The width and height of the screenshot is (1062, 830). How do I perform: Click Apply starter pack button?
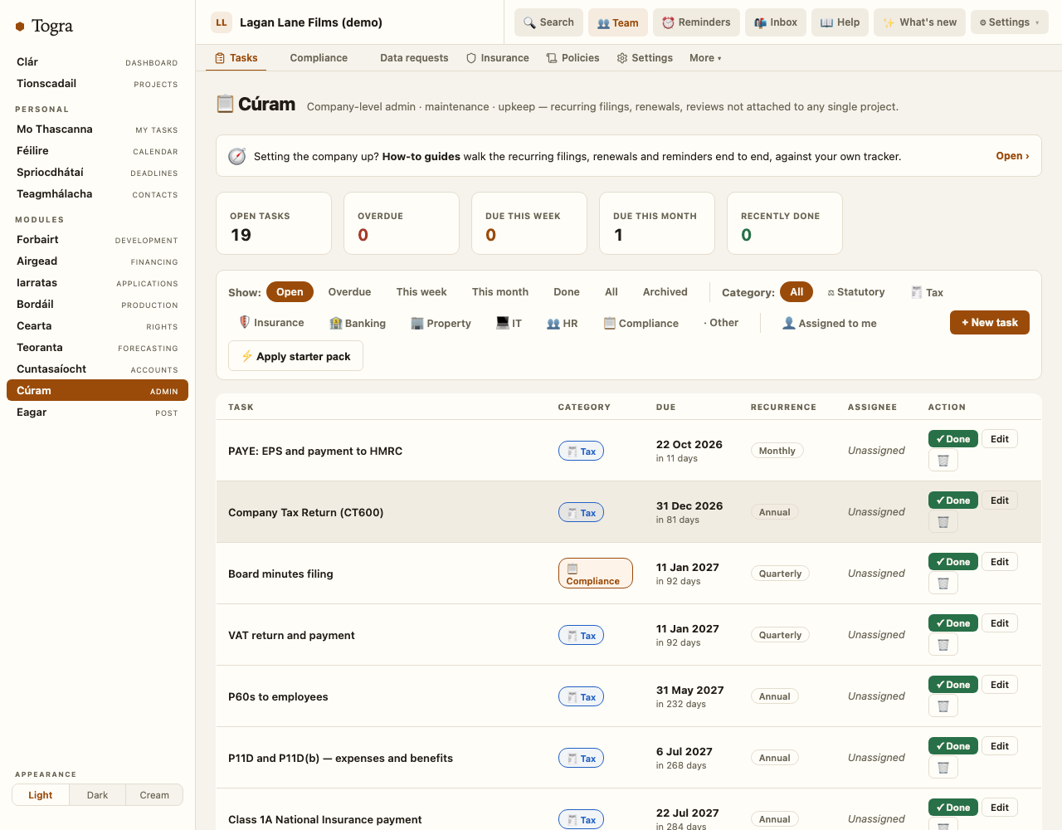pyautogui.click(x=295, y=356)
